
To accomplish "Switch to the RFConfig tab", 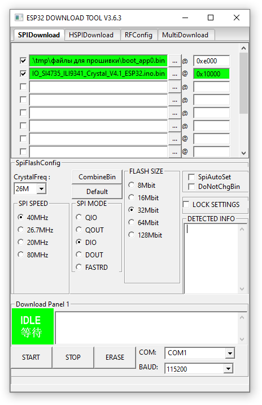I will [138, 35].
